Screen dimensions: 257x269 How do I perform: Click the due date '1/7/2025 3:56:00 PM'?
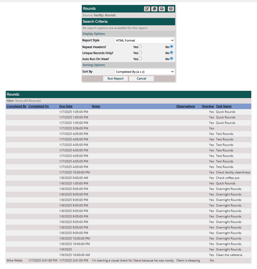coord(74,128)
